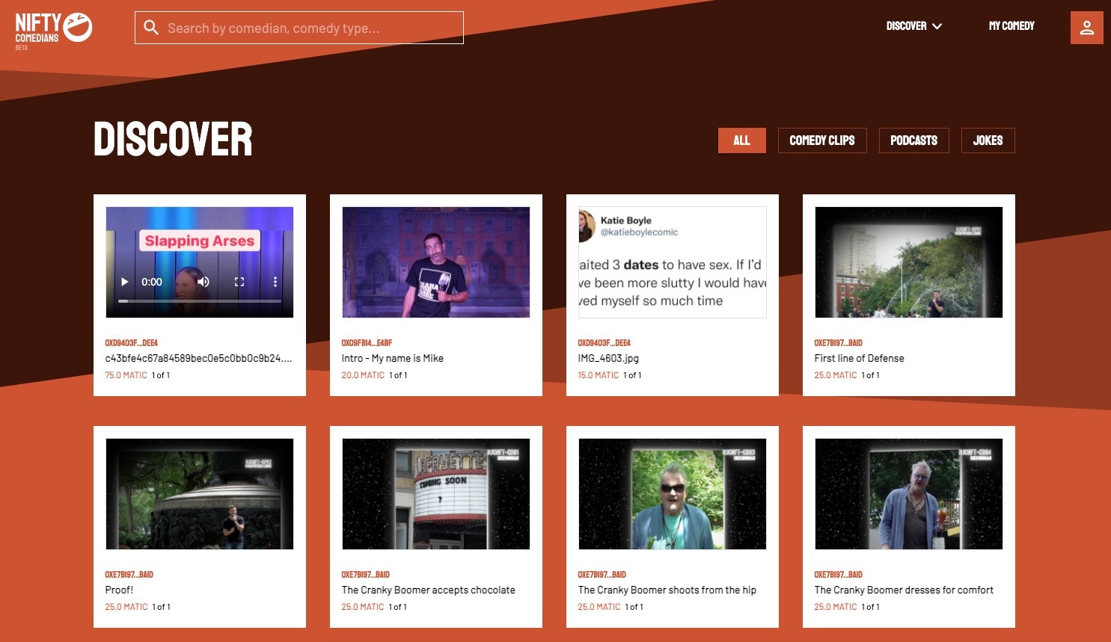The height and width of the screenshot is (642, 1111).
Task: Click '20.0 MATIC' price
Action: 363,375
